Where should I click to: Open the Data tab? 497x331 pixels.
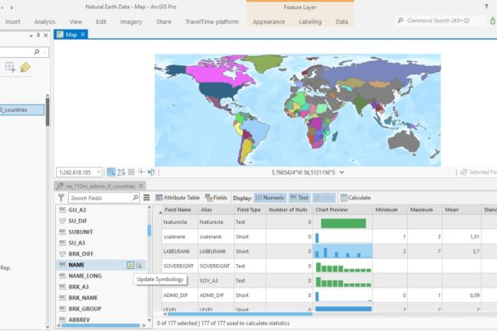[x=342, y=21]
